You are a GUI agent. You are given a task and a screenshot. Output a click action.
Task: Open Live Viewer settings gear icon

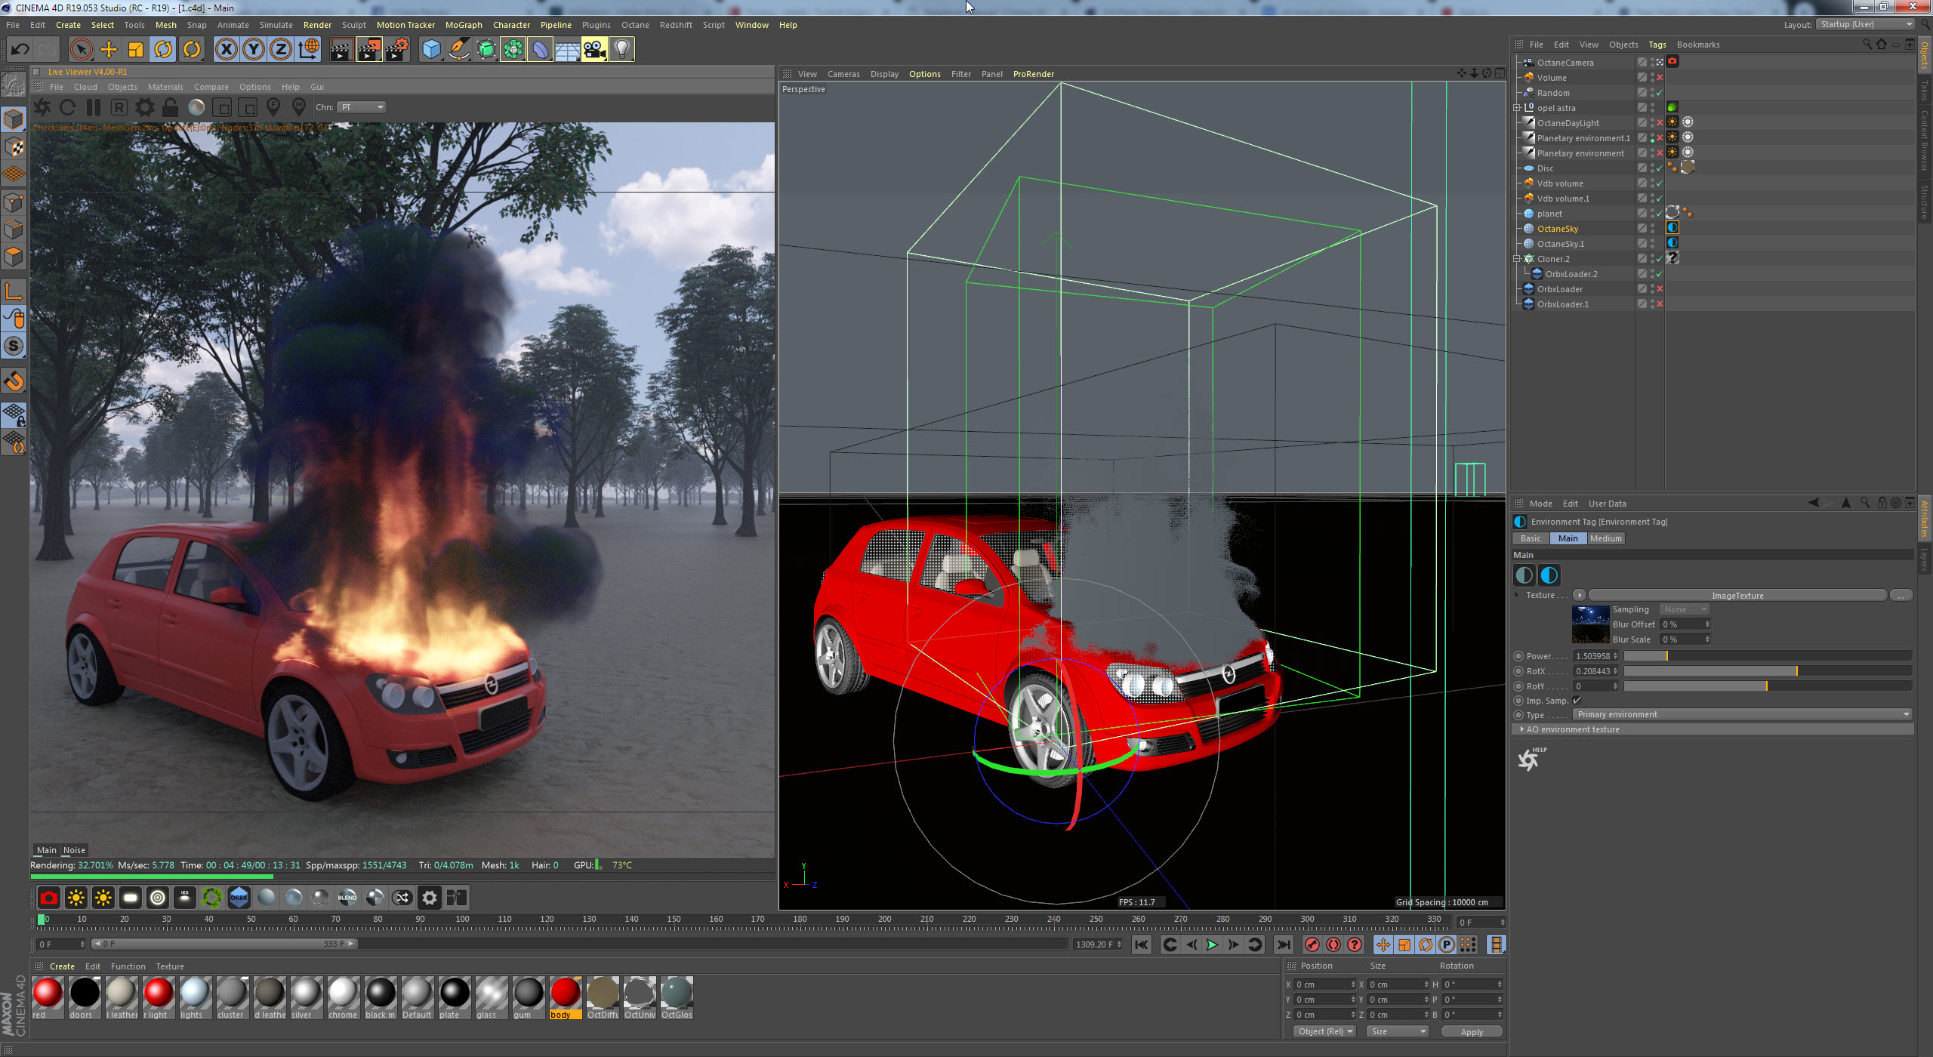pyautogui.click(x=144, y=107)
